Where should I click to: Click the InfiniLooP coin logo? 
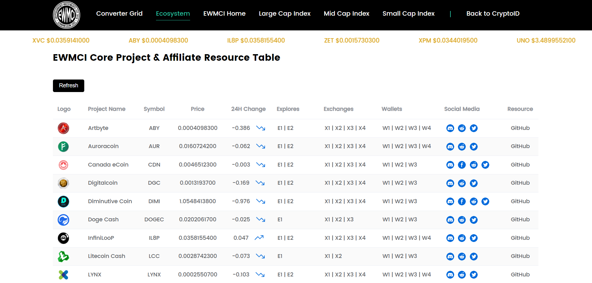point(63,238)
